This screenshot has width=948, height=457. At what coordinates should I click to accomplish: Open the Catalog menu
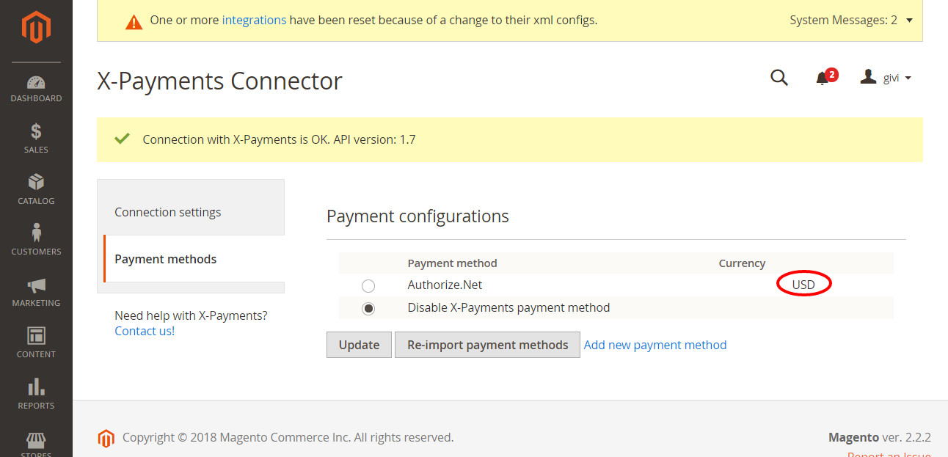point(36,189)
